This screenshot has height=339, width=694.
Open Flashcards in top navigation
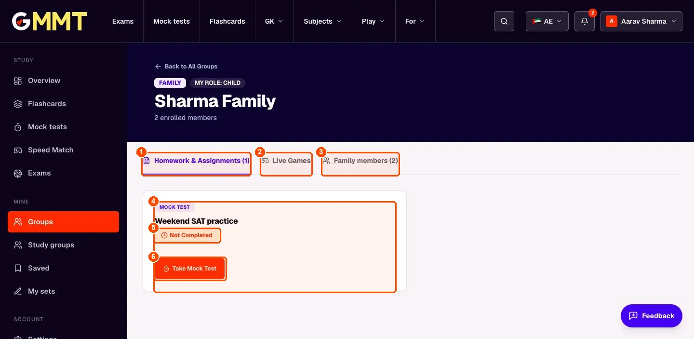227,21
